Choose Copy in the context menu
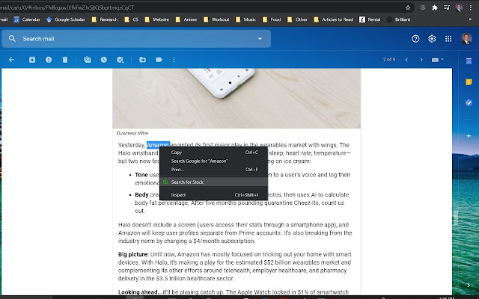479x299 pixels. click(x=213, y=152)
